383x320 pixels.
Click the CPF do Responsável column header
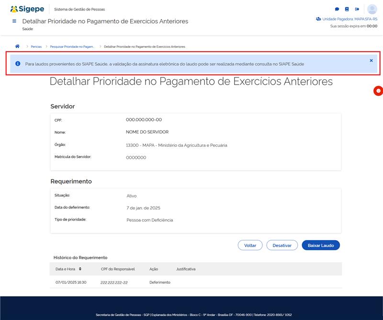[118, 269]
